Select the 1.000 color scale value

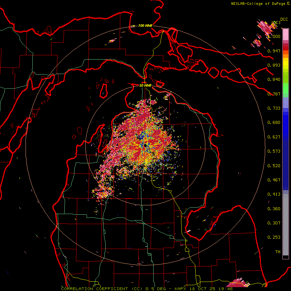pos(274,36)
